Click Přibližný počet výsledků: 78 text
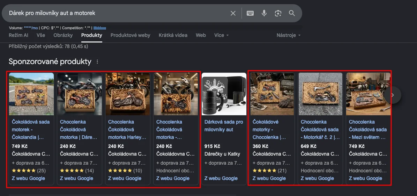417x196 pixels. (49, 46)
